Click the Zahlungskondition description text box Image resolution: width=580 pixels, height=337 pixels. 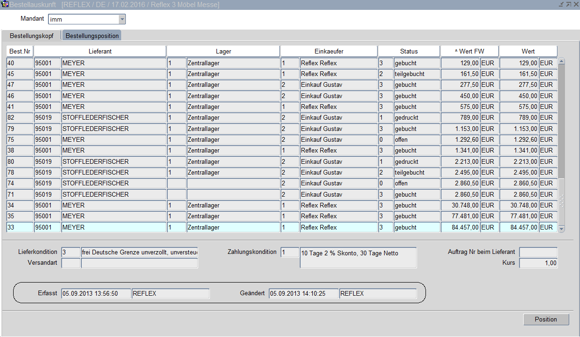pyautogui.click(x=358, y=258)
